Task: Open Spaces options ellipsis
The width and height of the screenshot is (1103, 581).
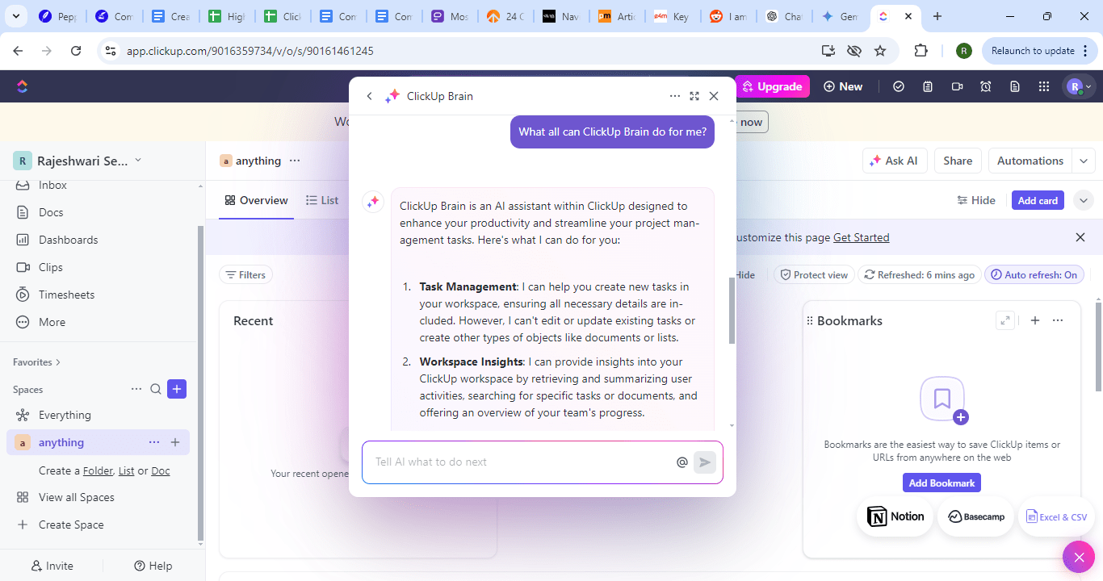Action: click(136, 389)
